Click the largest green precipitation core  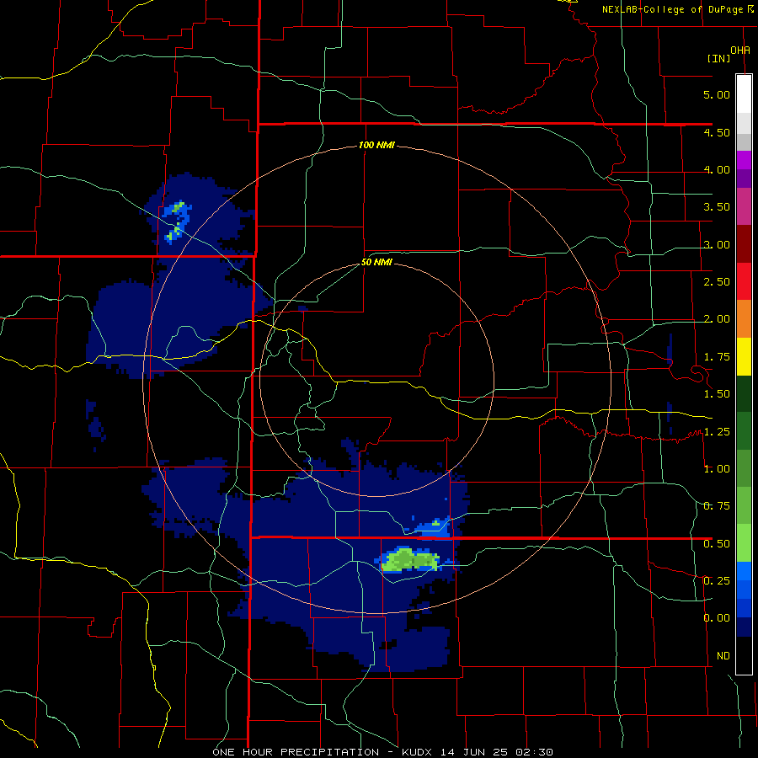[x=410, y=560]
